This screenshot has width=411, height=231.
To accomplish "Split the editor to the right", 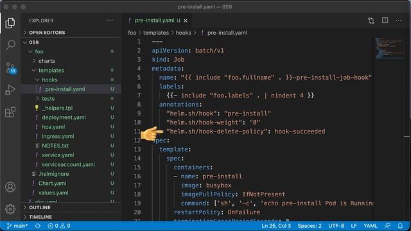I will point(385,21).
